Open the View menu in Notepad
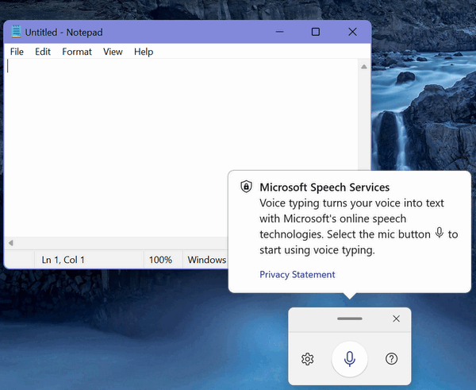The image size is (476, 390). [113, 52]
